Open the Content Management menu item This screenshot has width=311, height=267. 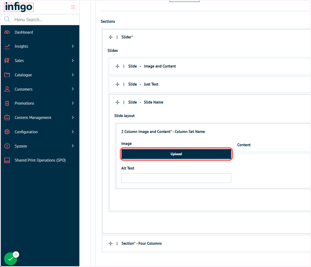click(40, 117)
